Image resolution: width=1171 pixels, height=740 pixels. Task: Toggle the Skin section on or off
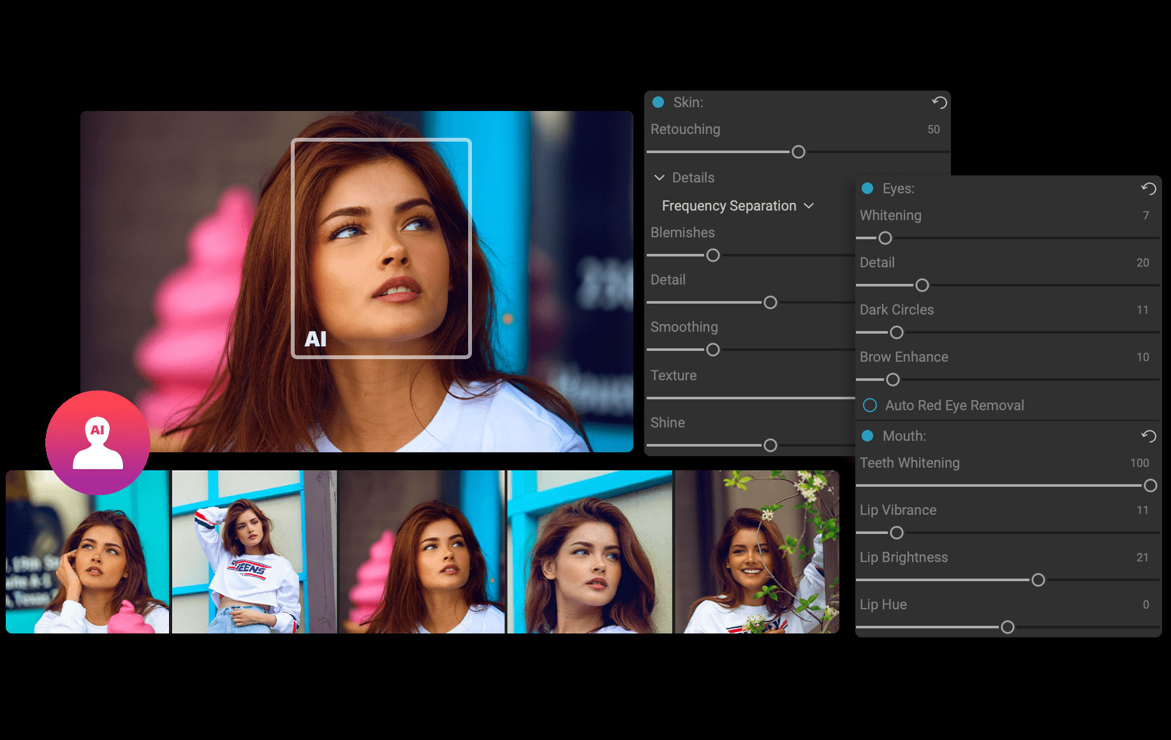[x=658, y=102]
